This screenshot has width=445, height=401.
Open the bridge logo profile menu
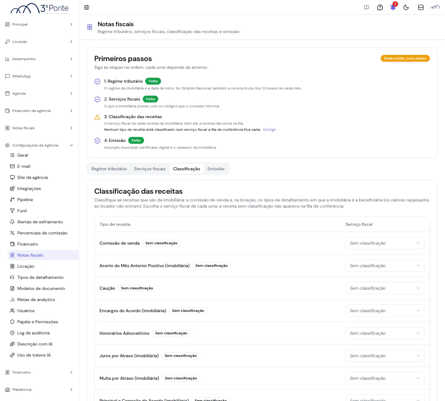point(435,7)
